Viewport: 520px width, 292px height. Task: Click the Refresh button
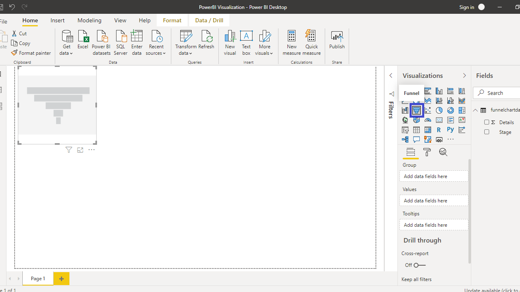(206, 40)
